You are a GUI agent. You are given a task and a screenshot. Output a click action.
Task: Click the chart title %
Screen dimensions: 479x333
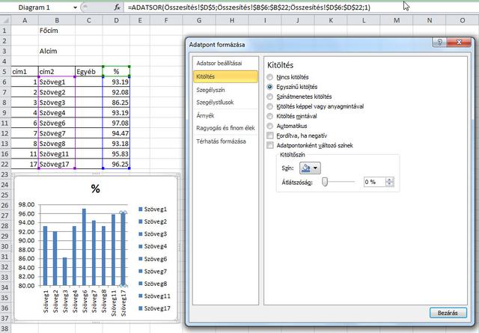(x=95, y=189)
